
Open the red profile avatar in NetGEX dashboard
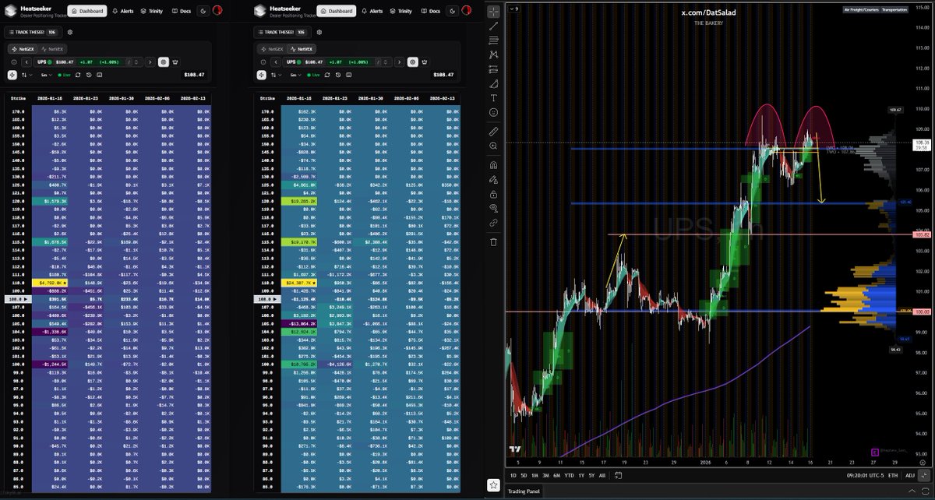(x=217, y=10)
